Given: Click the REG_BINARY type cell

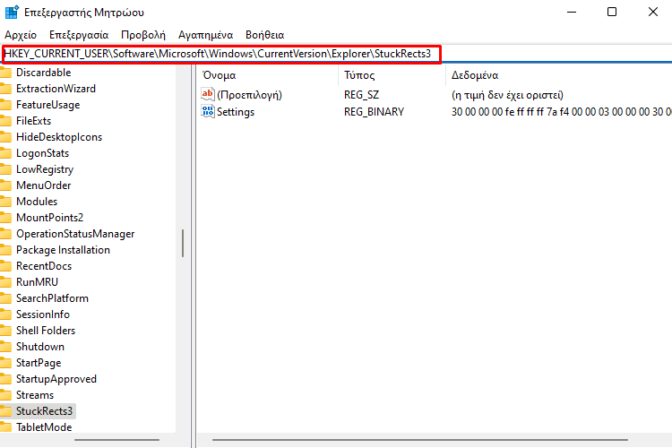Looking at the screenshot, I should point(374,112).
